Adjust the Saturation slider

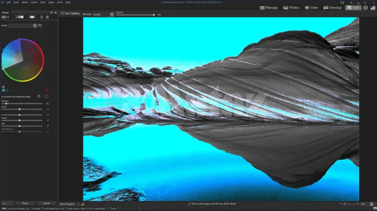click(x=22, y=109)
